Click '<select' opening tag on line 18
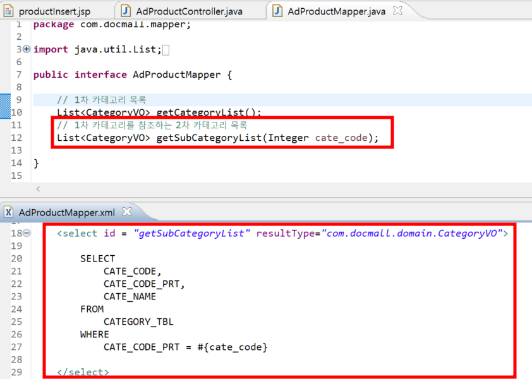The height and width of the screenshot is (379, 532). (77, 234)
